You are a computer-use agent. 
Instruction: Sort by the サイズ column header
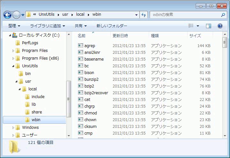195,36
